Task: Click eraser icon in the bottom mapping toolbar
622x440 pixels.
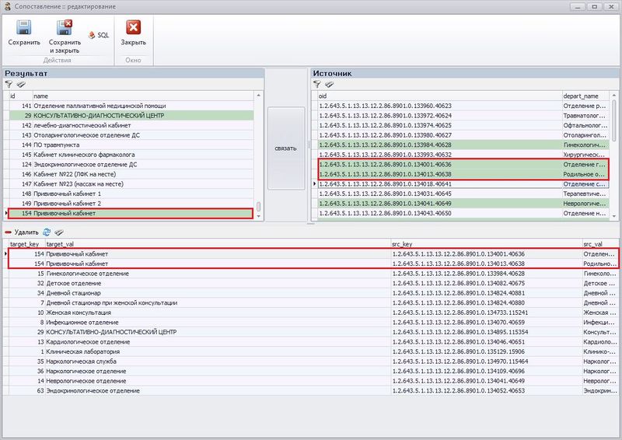Action: click(x=58, y=232)
